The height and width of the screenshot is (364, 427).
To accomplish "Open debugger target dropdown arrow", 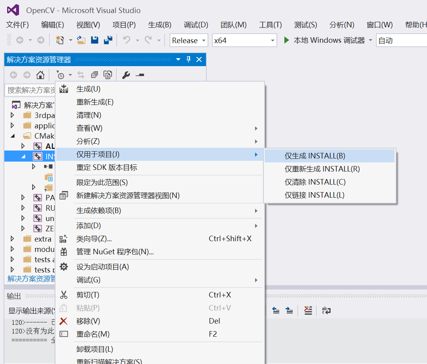I will click(x=370, y=40).
